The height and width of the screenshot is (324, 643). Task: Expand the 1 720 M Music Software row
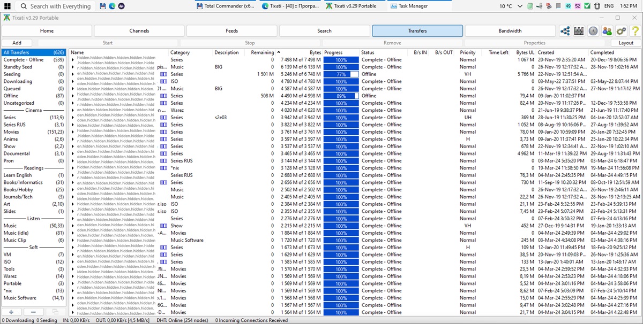73,240
